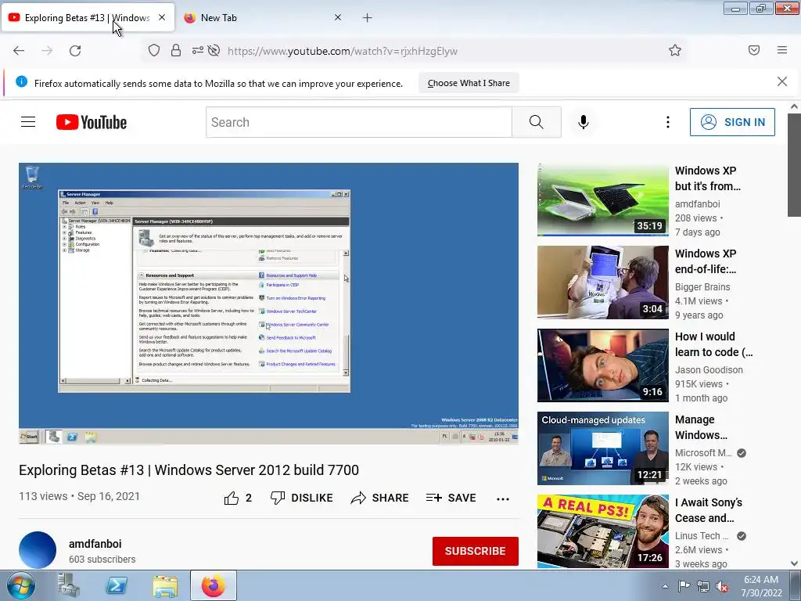Launch PowerShell from the taskbar
The width and height of the screenshot is (801, 601).
click(x=117, y=585)
